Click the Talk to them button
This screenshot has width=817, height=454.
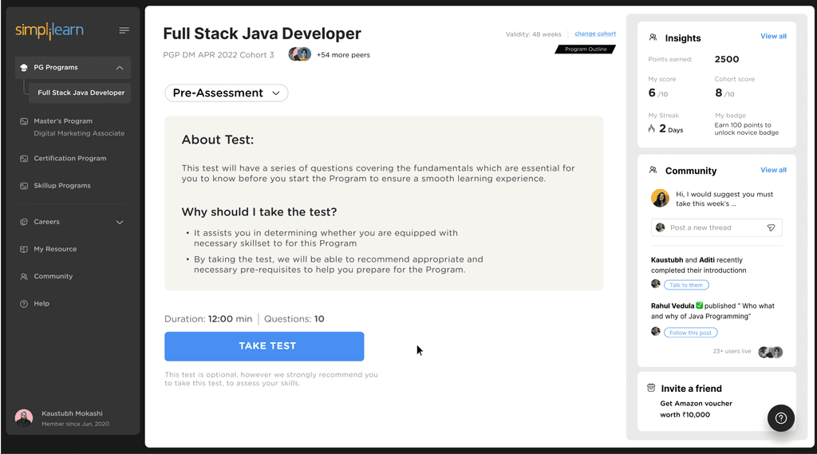(x=686, y=285)
